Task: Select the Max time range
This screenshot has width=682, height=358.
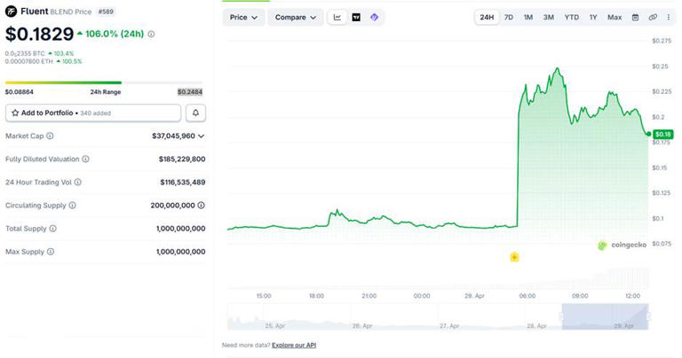Action: tap(615, 17)
